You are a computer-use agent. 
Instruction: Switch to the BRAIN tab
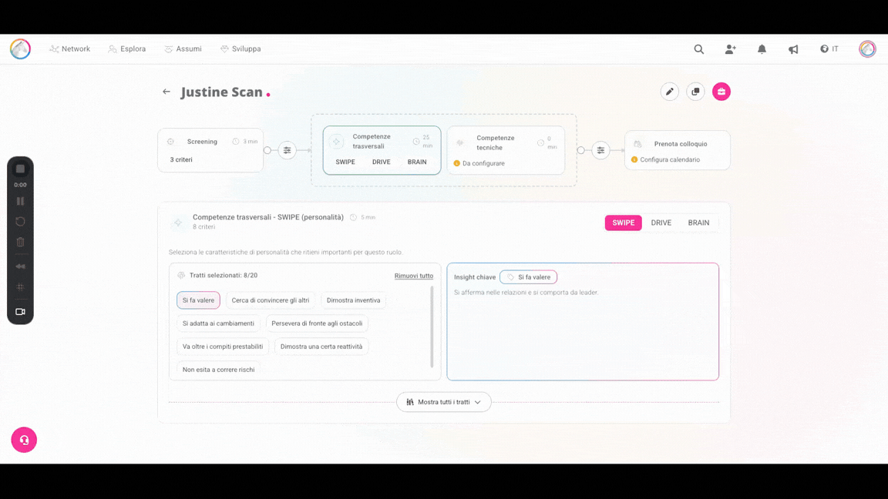point(698,223)
